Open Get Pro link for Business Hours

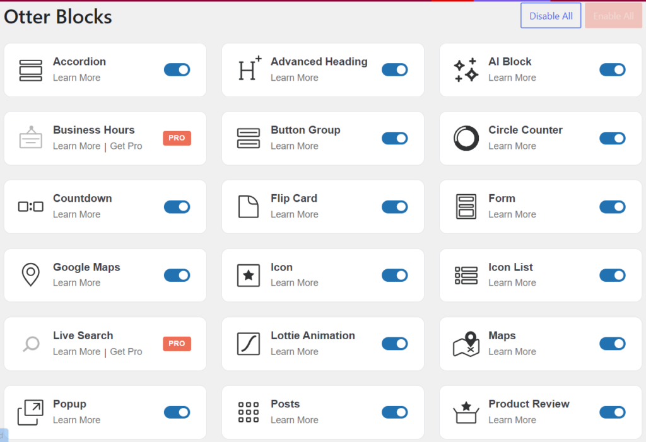pos(126,146)
